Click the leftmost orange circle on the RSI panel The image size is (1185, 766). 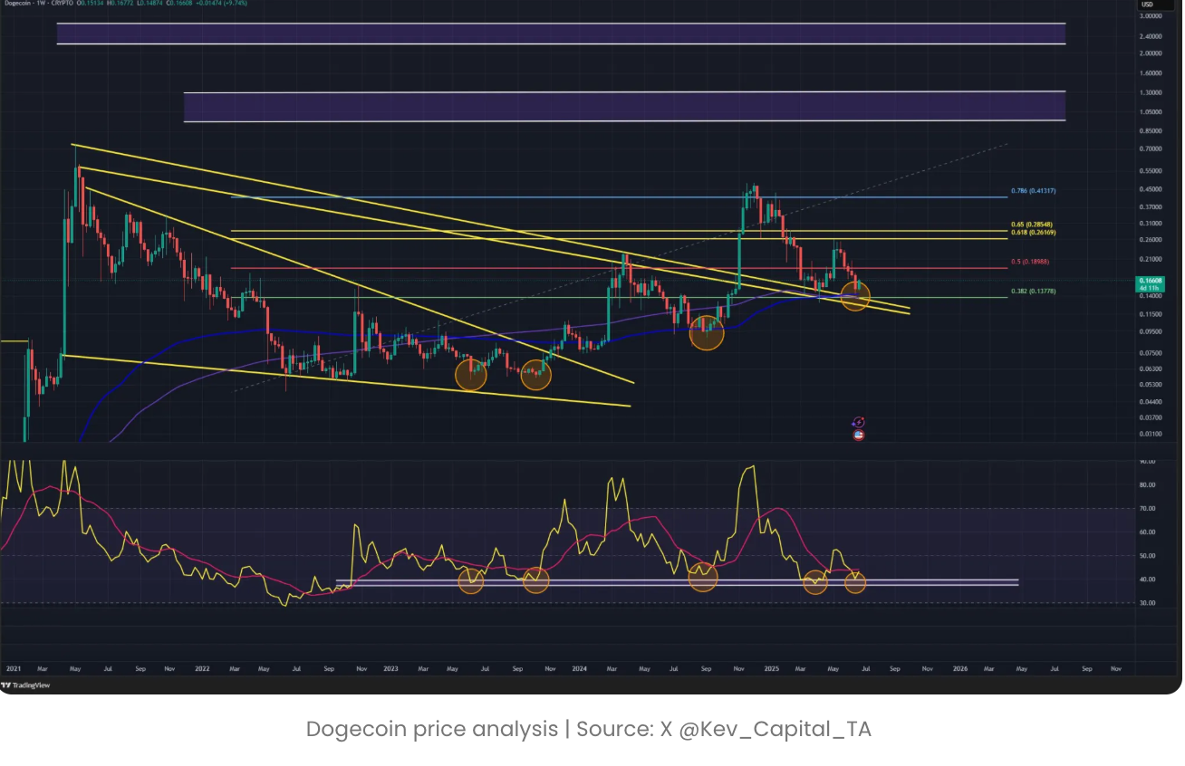pyautogui.click(x=470, y=581)
